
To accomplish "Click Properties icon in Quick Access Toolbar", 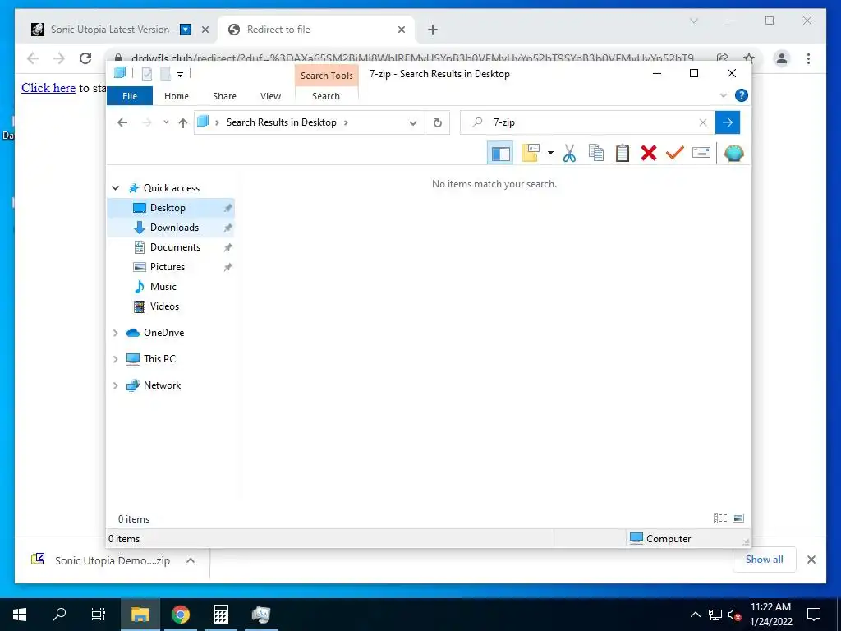I will point(146,74).
